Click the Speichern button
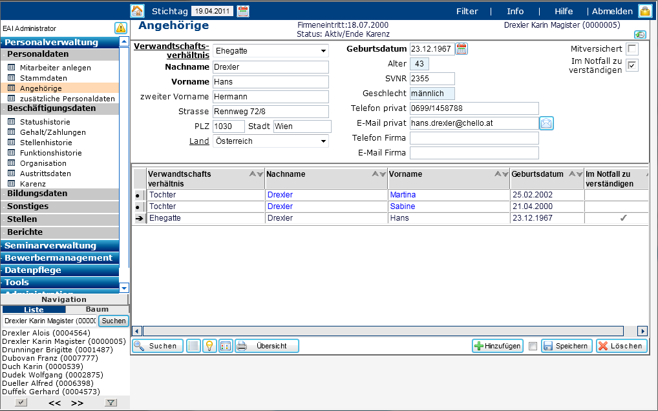The width and height of the screenshot is (658, 411). 566,346
